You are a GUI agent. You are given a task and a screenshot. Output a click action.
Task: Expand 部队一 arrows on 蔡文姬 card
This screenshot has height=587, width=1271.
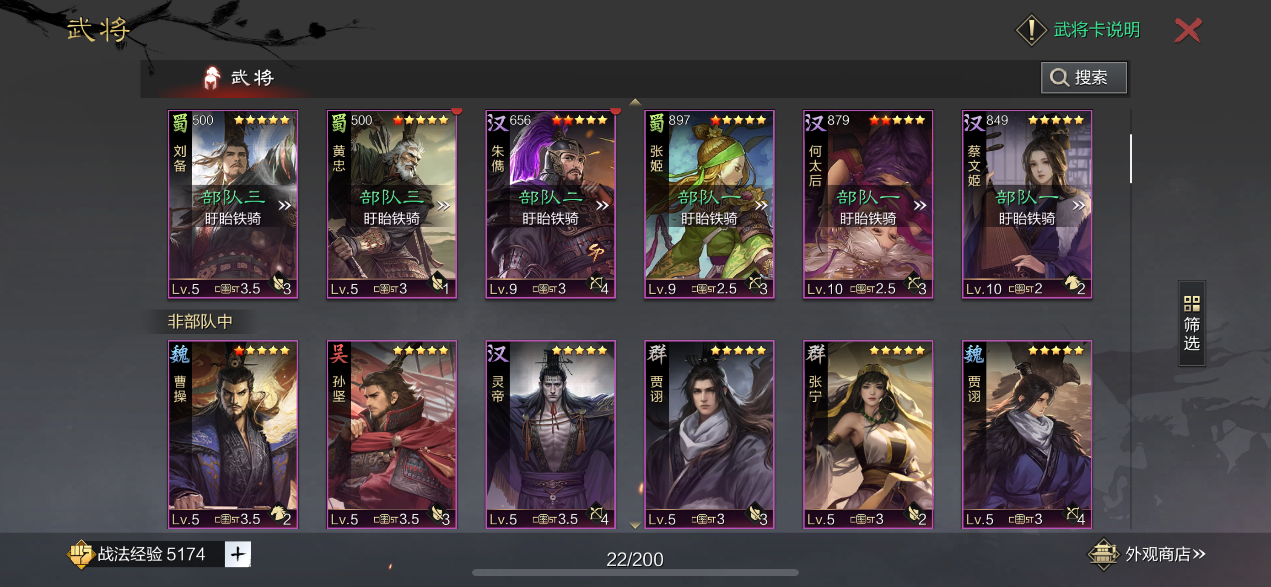pos(1078,205)
